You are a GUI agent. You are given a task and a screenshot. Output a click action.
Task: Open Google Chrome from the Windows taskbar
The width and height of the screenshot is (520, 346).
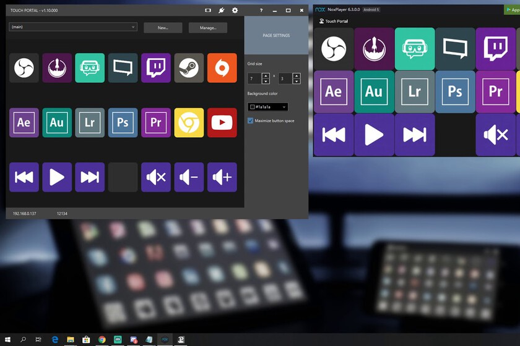[102, 339]
